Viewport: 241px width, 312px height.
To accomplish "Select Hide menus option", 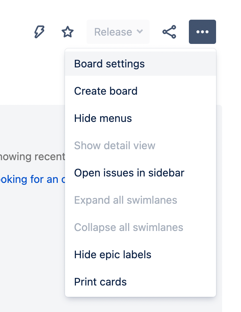I will click(x=141, y=118).
